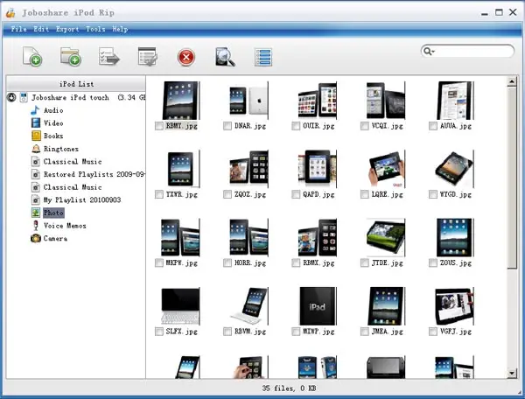Select Photo in the iPod list
The height and width of the screenshot is (399, 525).
pos(53,213)
